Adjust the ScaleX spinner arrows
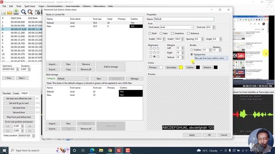This screenshot has height=154, width=275. point(164,39)
